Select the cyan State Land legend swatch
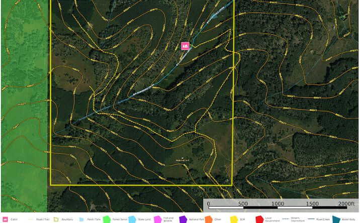This screenshot has width=360, height=223. [x=132, y=219]
